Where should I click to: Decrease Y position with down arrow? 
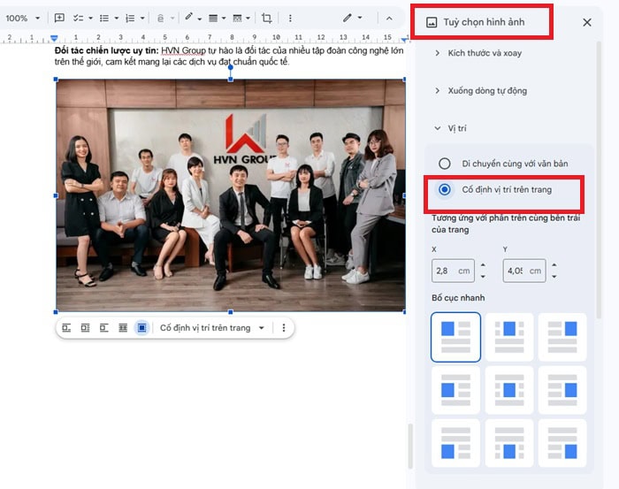point(554,277)
